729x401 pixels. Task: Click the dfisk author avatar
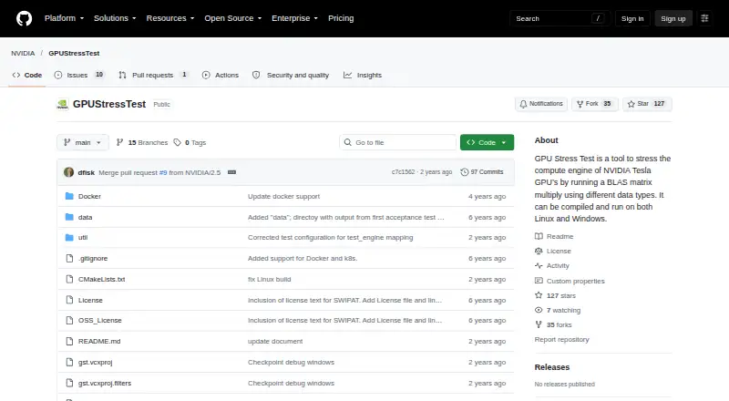[69, 172]
